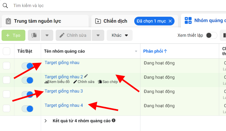The width and height of the screenshot is (226, 131).
Task: Click Đang hoạt động status in Target giống nhau 3 row
Action: coord(159,92)
